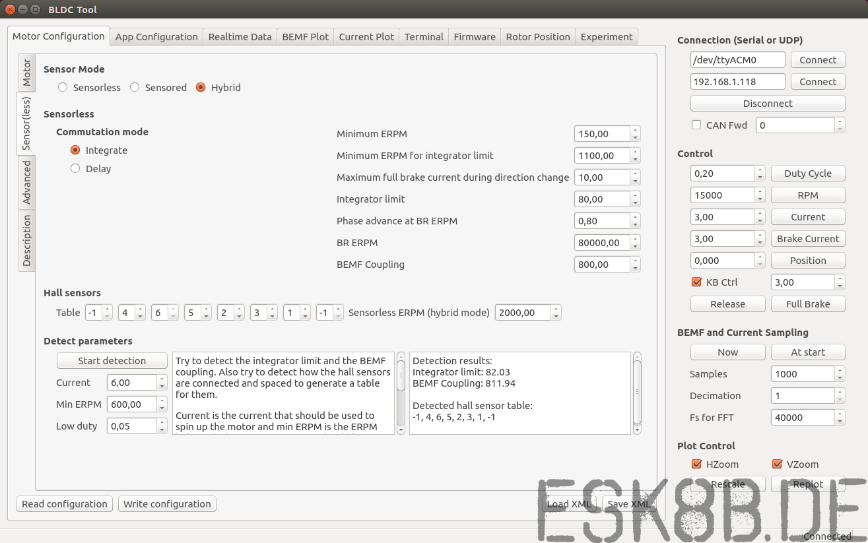
Task: Click the /dev/ttyACM0 serial port field
Action: (737, 59)
